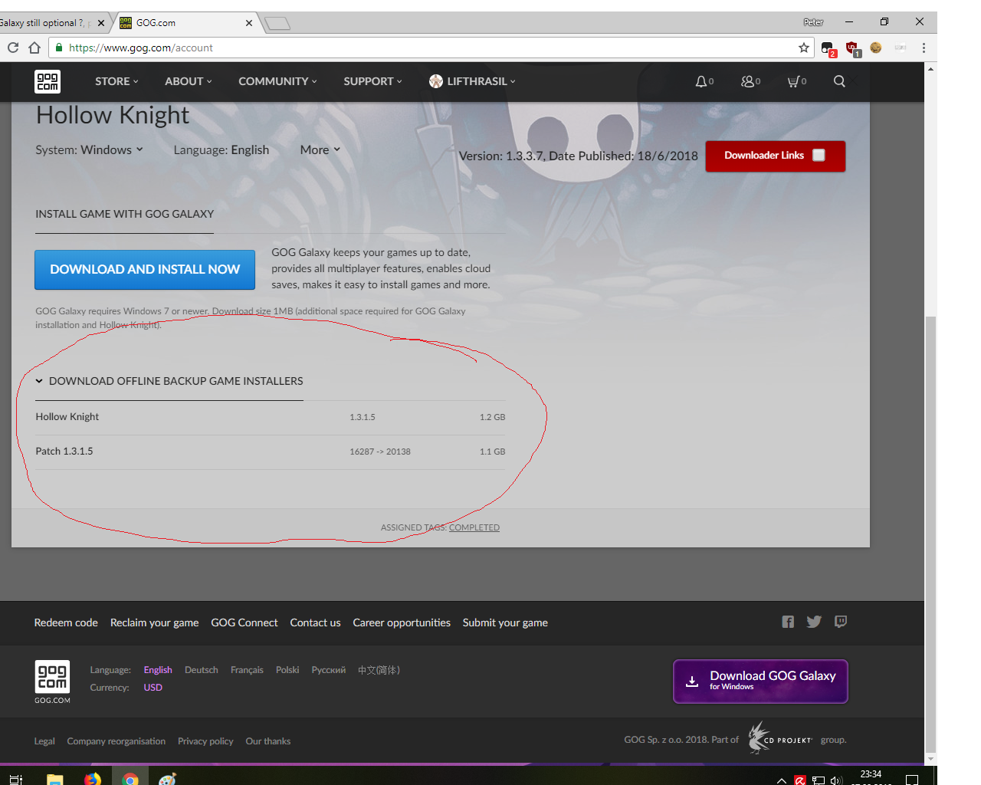Image resolution: width=981 pixels, height=785 pixels.
Task: View the secure padlock site info
Action: (58, 48)
